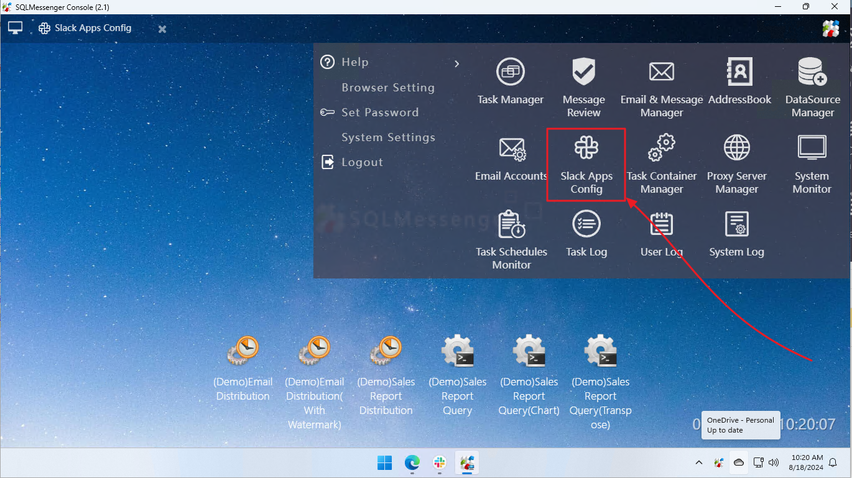Click the SQLMessenger tray icon
This screenshot has height=478, width=852.
click(719, 462)
